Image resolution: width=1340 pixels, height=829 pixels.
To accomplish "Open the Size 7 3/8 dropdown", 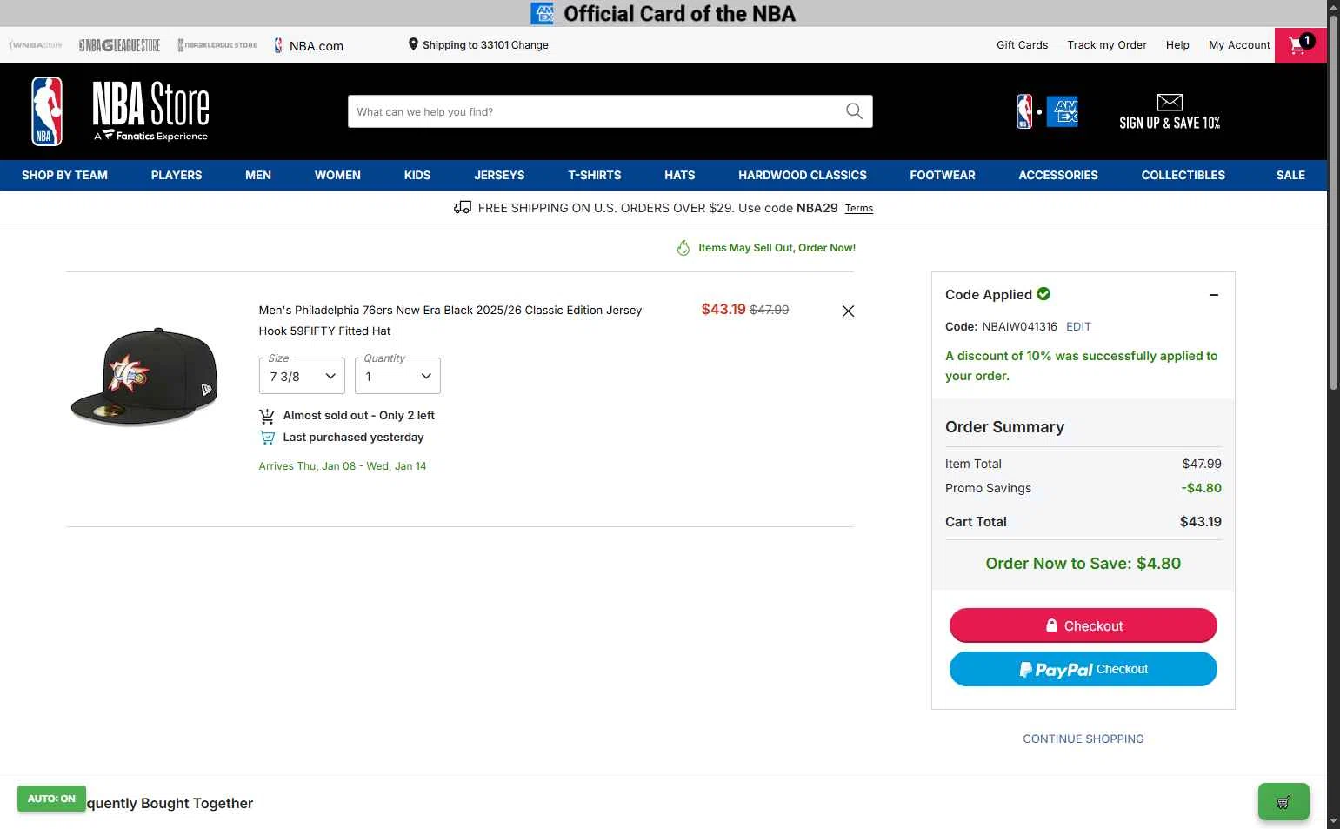I will click(x=302, y=376).
